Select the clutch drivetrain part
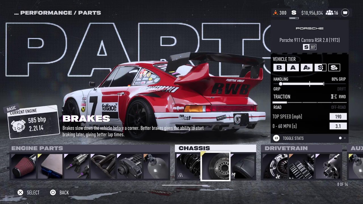Viewport: 363px width, 204px height. point(275,166)
